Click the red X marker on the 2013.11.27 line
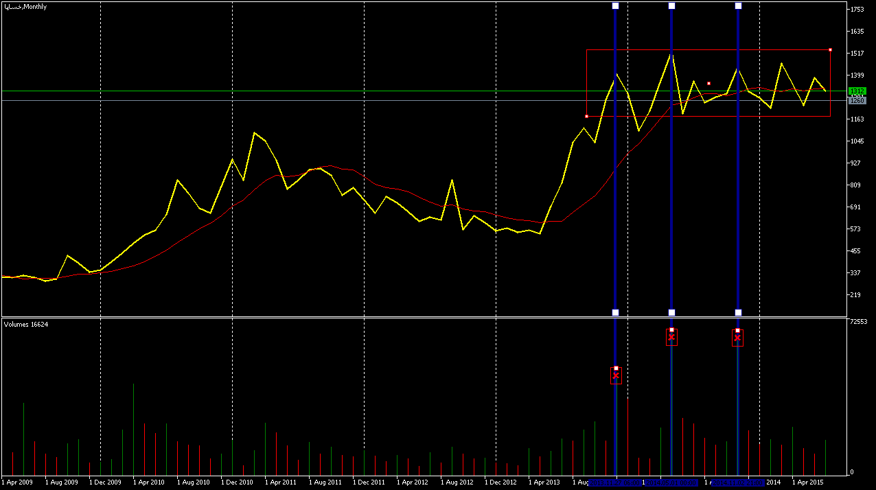This screenshot has width=876, height=490. [616, 375]
